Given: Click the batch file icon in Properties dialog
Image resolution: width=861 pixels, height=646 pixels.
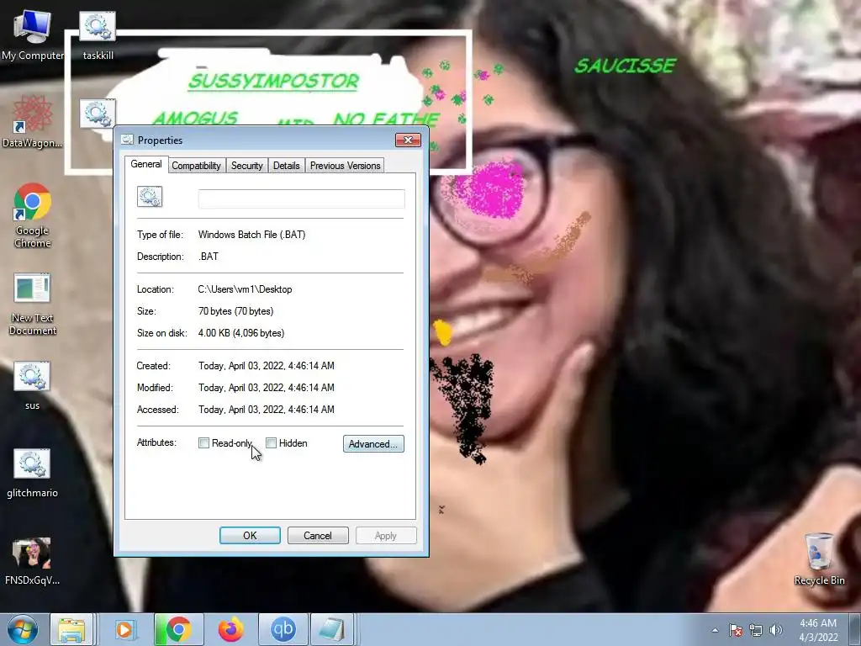Looking at the screenshot, I should tap(150, 197).
